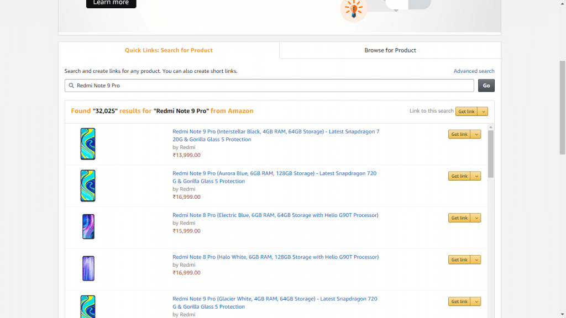
Task: Get link to this search
Action: 467,112
